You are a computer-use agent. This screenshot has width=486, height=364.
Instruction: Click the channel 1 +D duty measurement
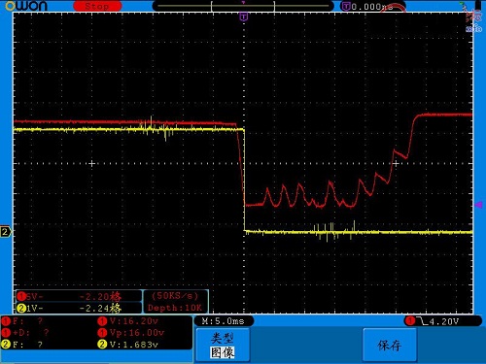click(x=25, y=332)
